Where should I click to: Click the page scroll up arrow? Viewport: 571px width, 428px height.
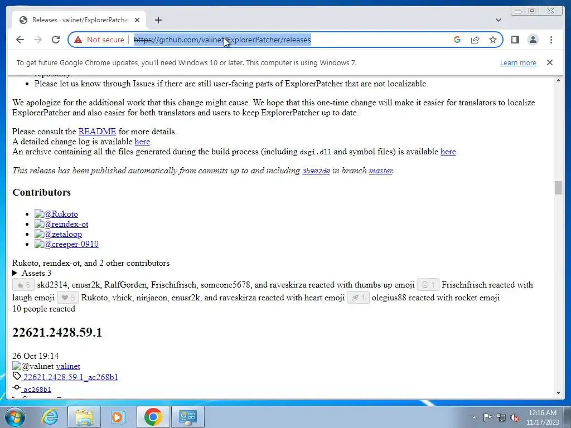(x=558, y=80)
